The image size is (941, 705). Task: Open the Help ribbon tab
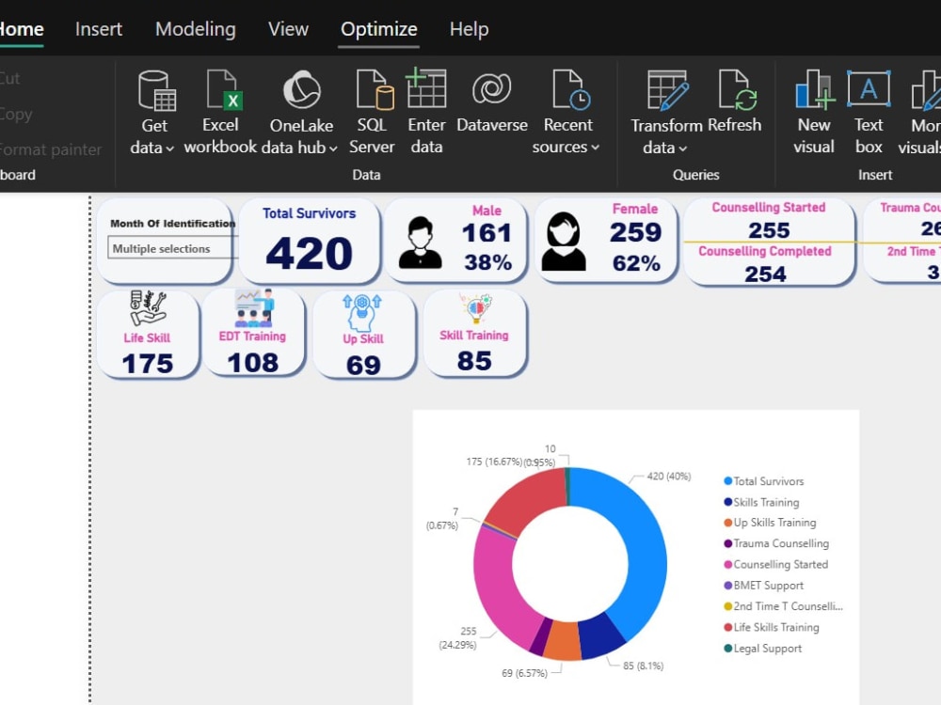click(470, 29)
